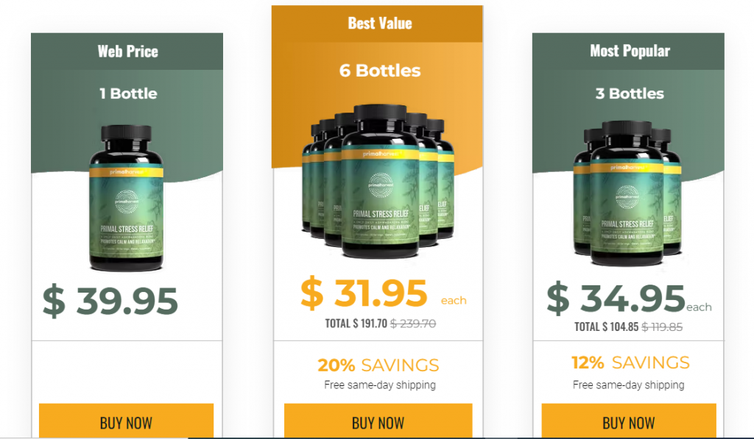
Task: Click BUY NOW under 3 Bottles
Action: tap(629, 421)
